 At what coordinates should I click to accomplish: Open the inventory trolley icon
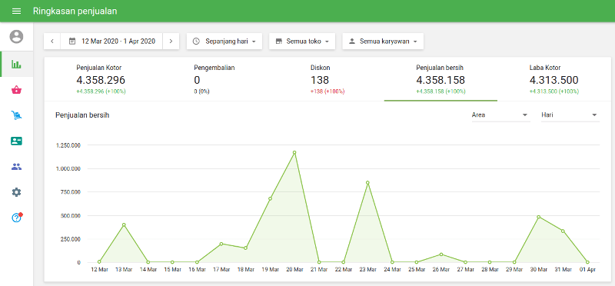point(16,115)
